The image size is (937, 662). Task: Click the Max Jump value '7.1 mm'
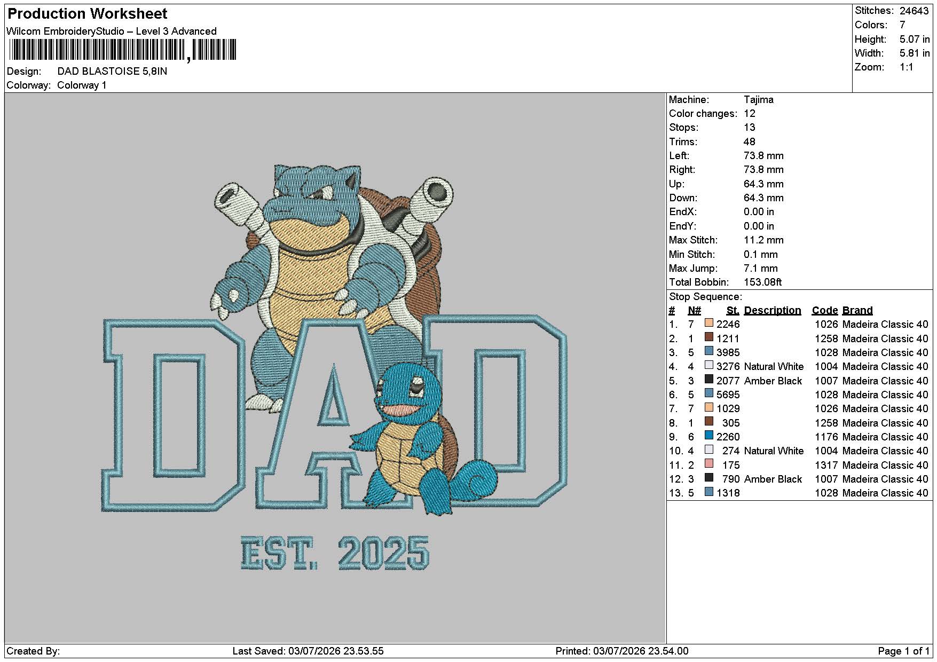761,268
